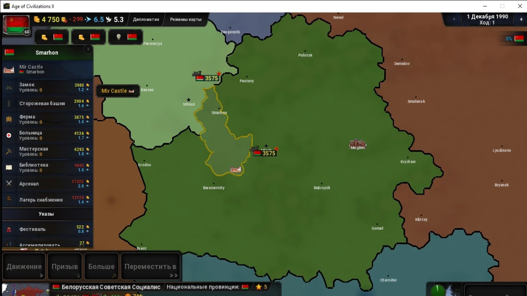
Task: Decrease game speed with minus button
Action: point(454,19)
